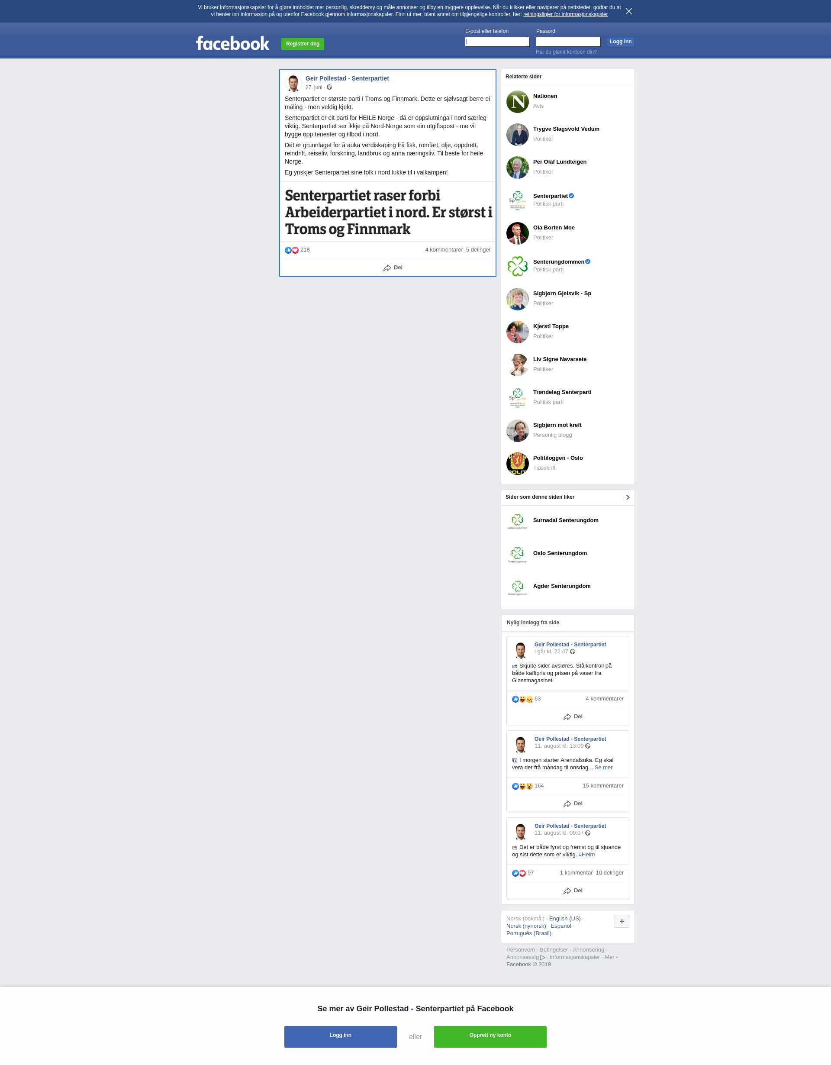The width and height of the screenshot is (831, 1065).
Task: Open Nationen page avatar icon
Action: 517,101
